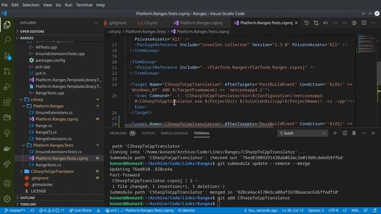Click the terminal input prompt
The width and height of the screenshot is (381, 214).
(x=218, y=204)
